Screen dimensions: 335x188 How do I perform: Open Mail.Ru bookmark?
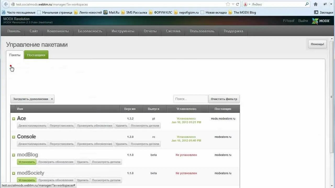tap(111, 12)
